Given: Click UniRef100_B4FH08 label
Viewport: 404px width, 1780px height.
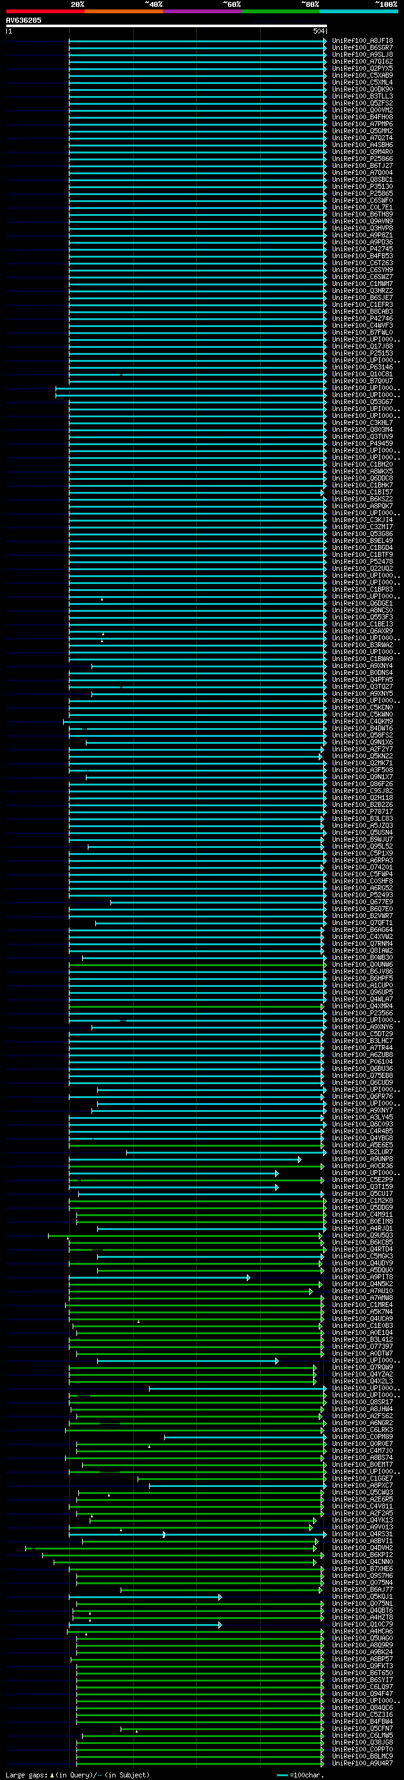Looking at the screenshot, I should click(x=362, y=117).
